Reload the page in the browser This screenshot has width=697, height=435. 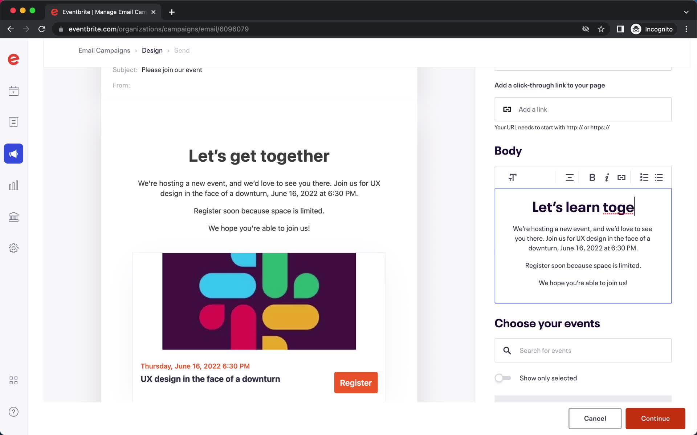click(x=42, y=29)
